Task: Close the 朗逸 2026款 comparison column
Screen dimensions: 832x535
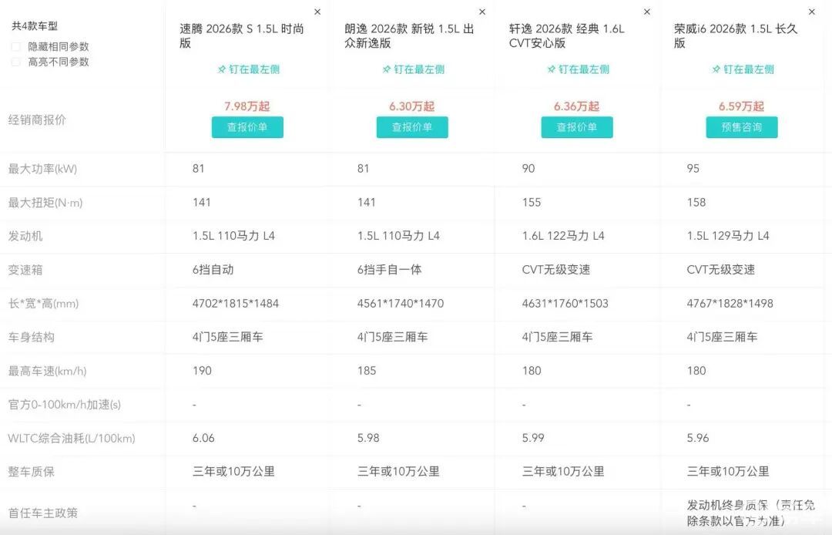Action: [x=482, y=12]
